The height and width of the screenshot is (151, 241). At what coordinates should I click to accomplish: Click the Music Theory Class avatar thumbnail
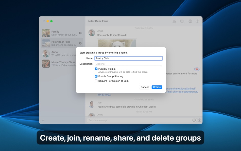(46, 64)
